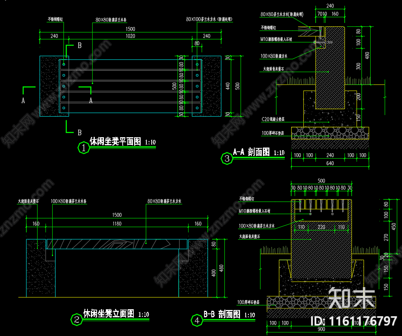Click the 休闲坐凳立面图 drawing title
The height and width of the screenshot is (336, 402).
pos(109,314)
